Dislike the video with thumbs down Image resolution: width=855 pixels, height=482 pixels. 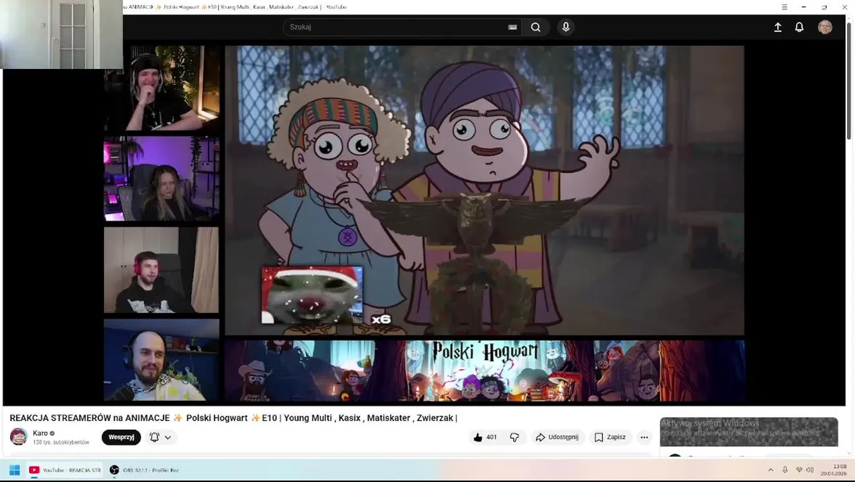tap(514, 437)
